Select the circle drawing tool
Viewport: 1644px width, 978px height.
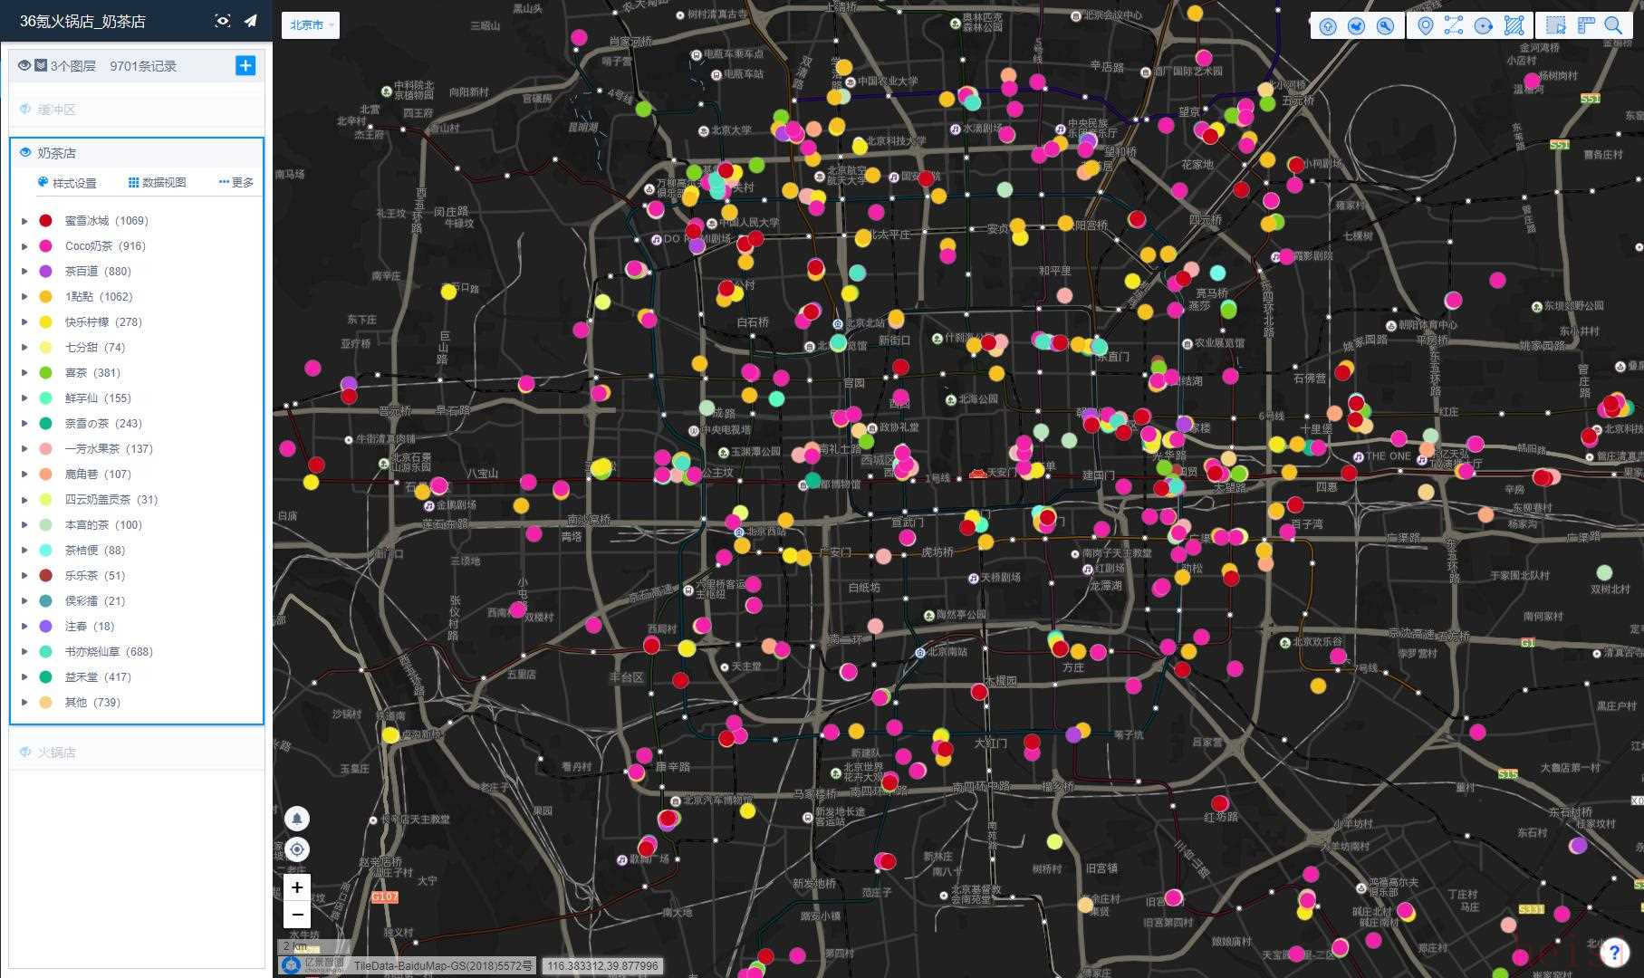coord(1484,25)
